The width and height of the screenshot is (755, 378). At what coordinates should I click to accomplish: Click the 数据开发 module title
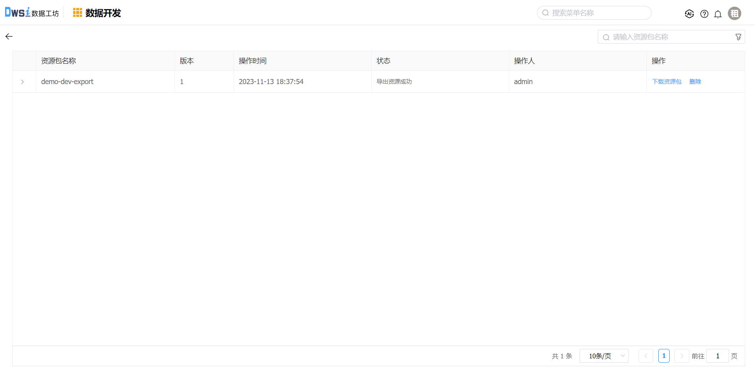pyautogui.click(x=103, y=13)
